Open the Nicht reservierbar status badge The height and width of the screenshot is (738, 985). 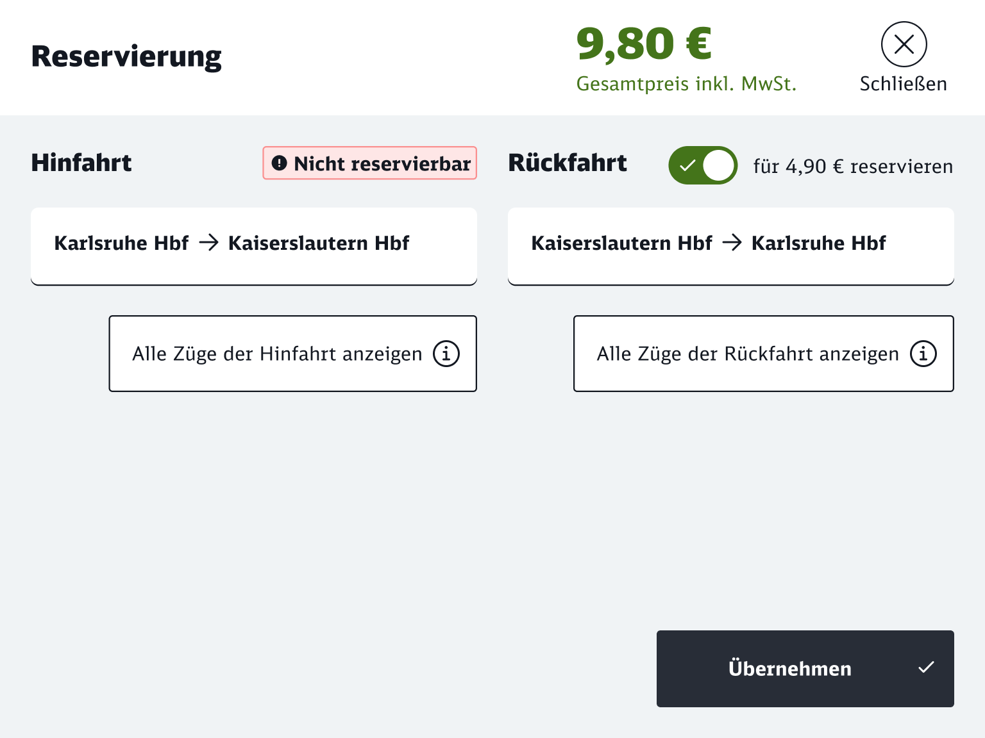(369, 163)
